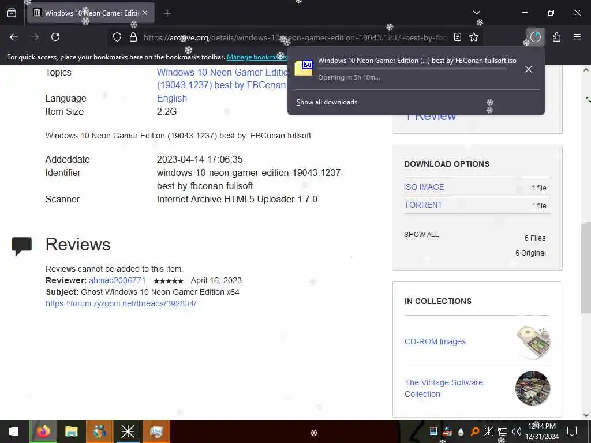
Task: Go back using the back arrow
Action: point(14,37)
